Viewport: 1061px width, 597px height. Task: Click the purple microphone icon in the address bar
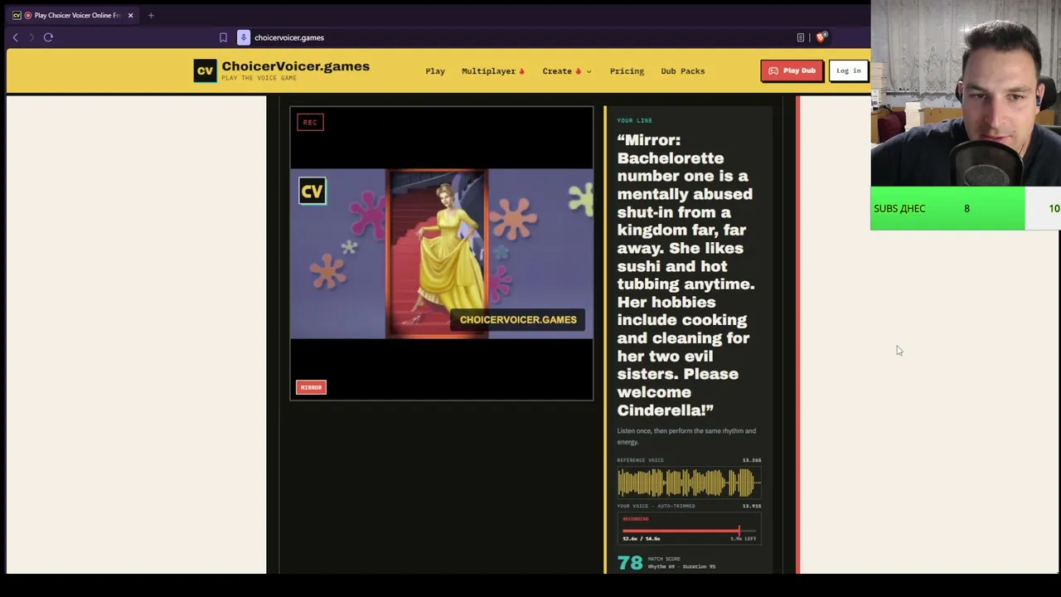click(244, 37)
